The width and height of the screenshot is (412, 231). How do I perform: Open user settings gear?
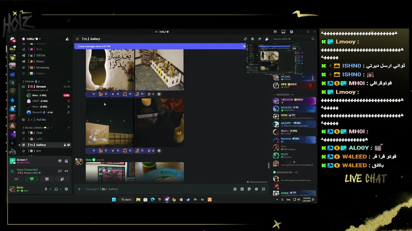coord(66,189)
